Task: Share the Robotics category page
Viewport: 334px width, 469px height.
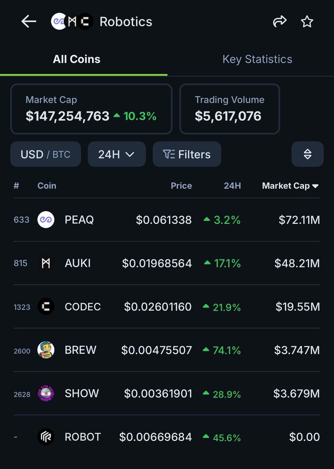Action: point(279,22)
